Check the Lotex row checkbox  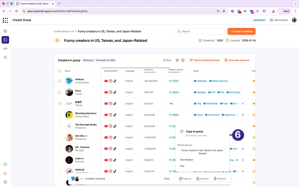(59, 160)
